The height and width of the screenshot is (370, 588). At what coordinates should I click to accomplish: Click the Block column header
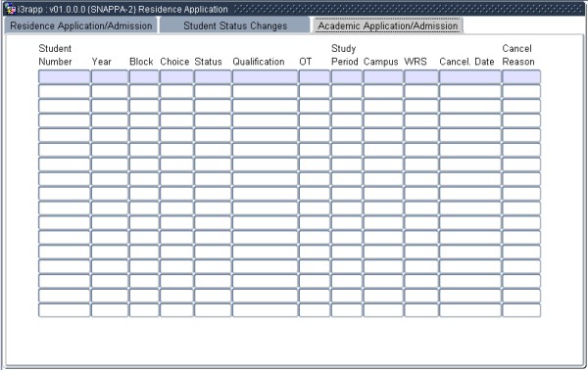pos(141,62)
